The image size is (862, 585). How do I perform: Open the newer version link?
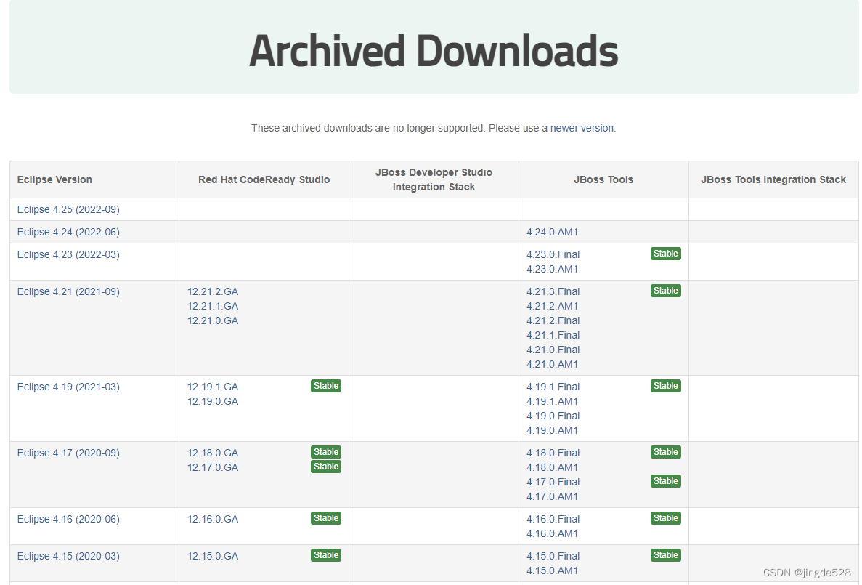point(582,128)
